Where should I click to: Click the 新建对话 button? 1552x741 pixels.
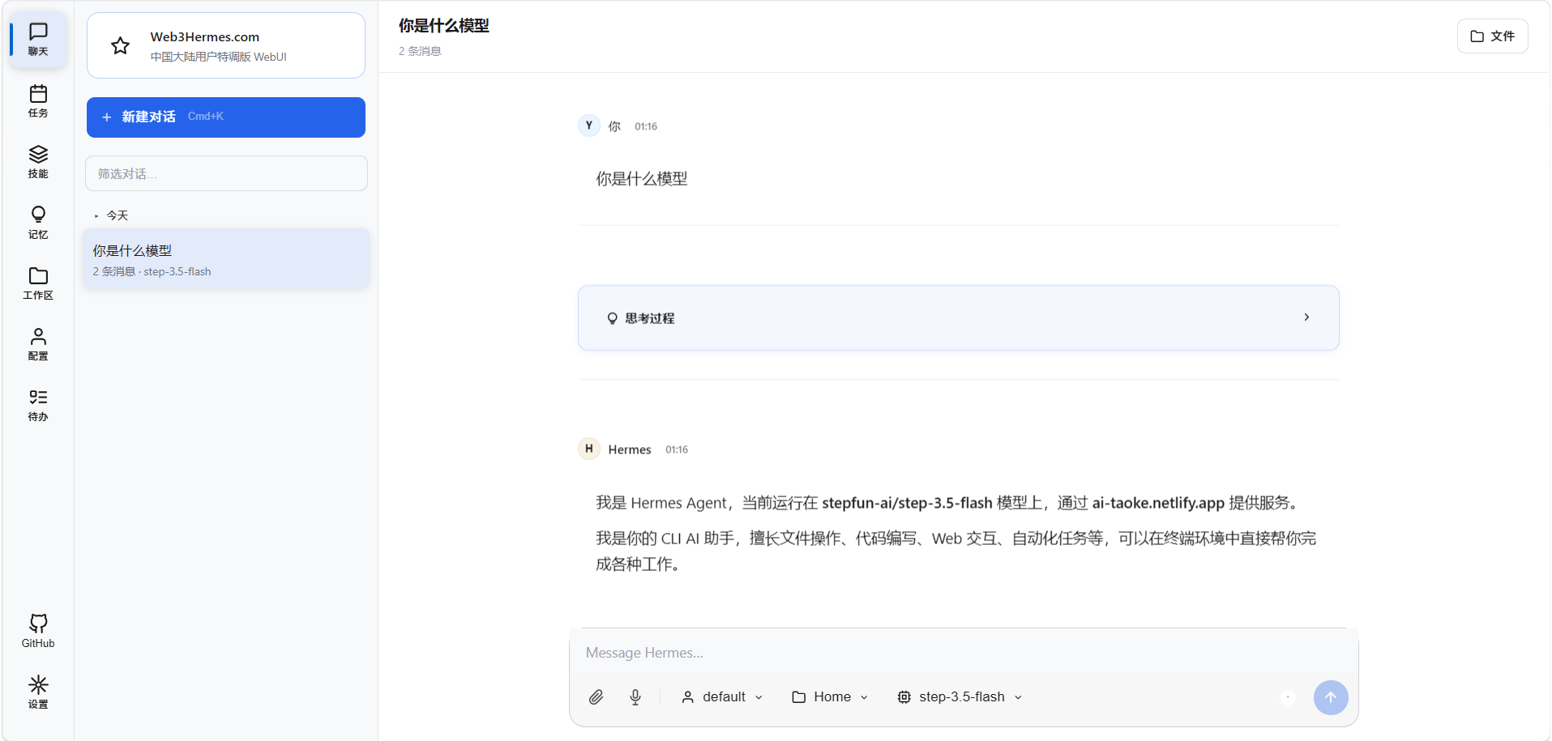225,117
